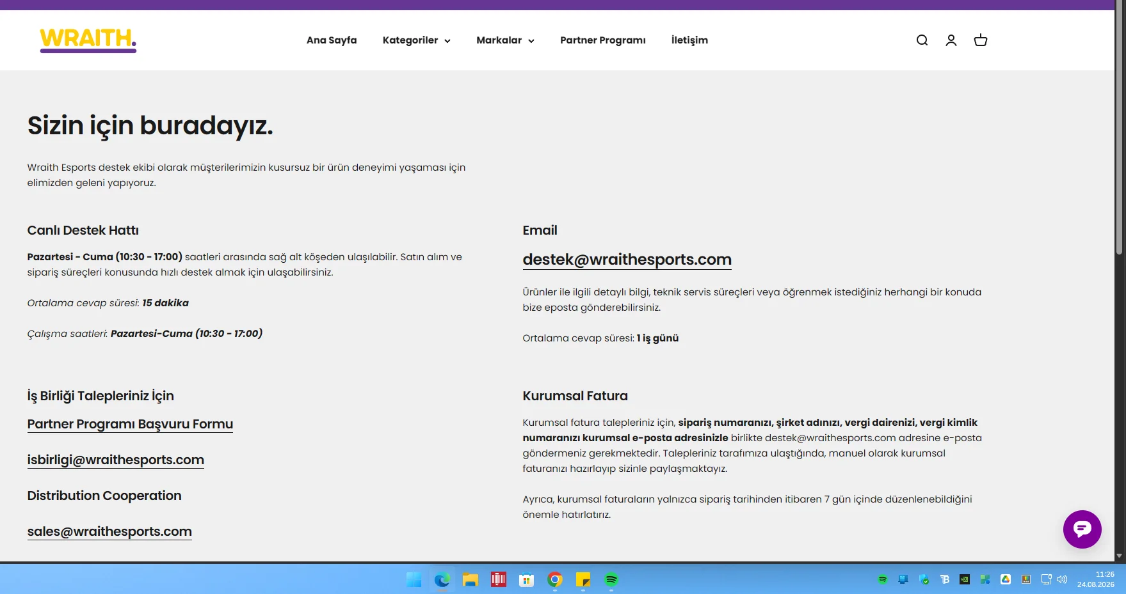This screenshot has height=594, width=1126.
Task: Click the destek@wraithesports.com email link
Action: point(627,260)
